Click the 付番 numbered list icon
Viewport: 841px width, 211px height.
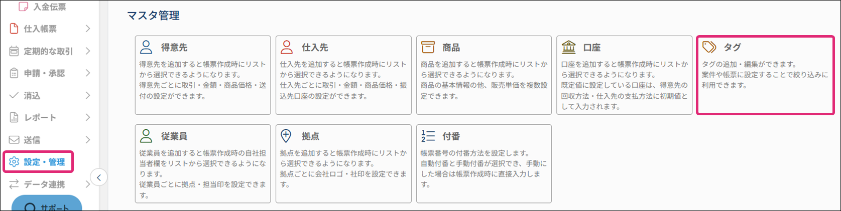pos(428,136)
